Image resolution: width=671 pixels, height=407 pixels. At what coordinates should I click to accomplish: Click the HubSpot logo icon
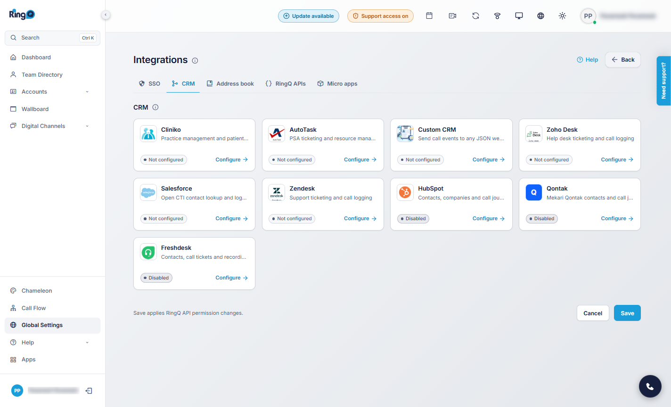point(405,192)
